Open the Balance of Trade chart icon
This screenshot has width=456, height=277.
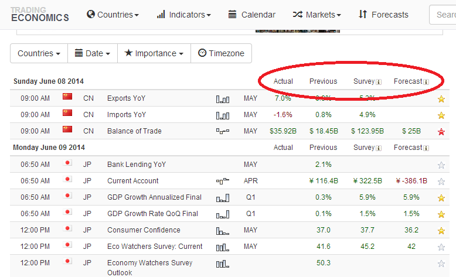(222, 131)
